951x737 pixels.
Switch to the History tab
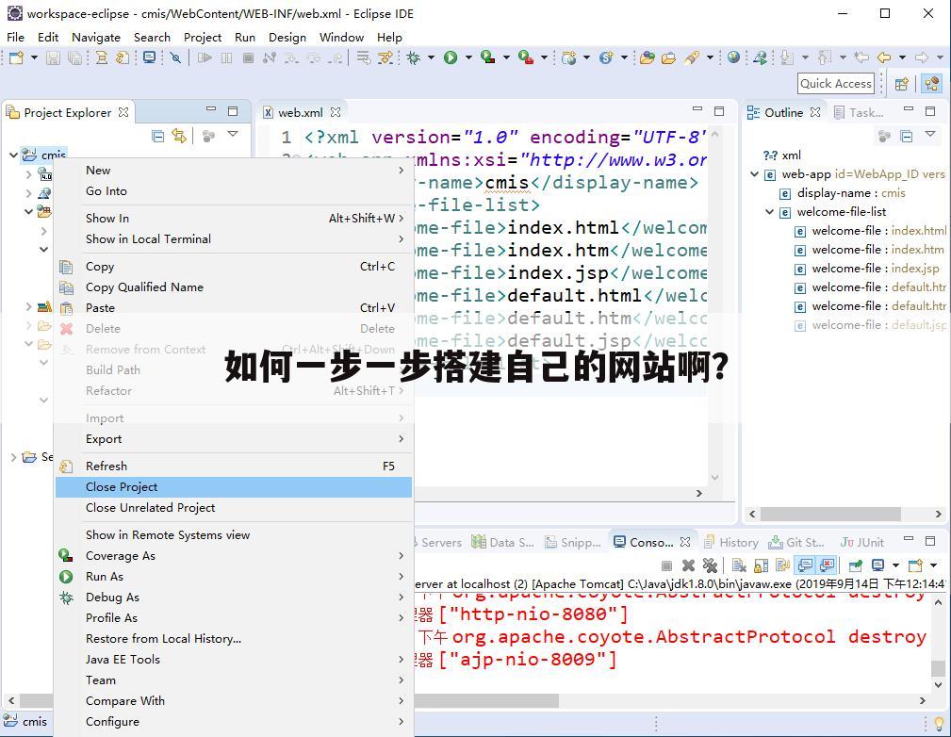point(732,542)
